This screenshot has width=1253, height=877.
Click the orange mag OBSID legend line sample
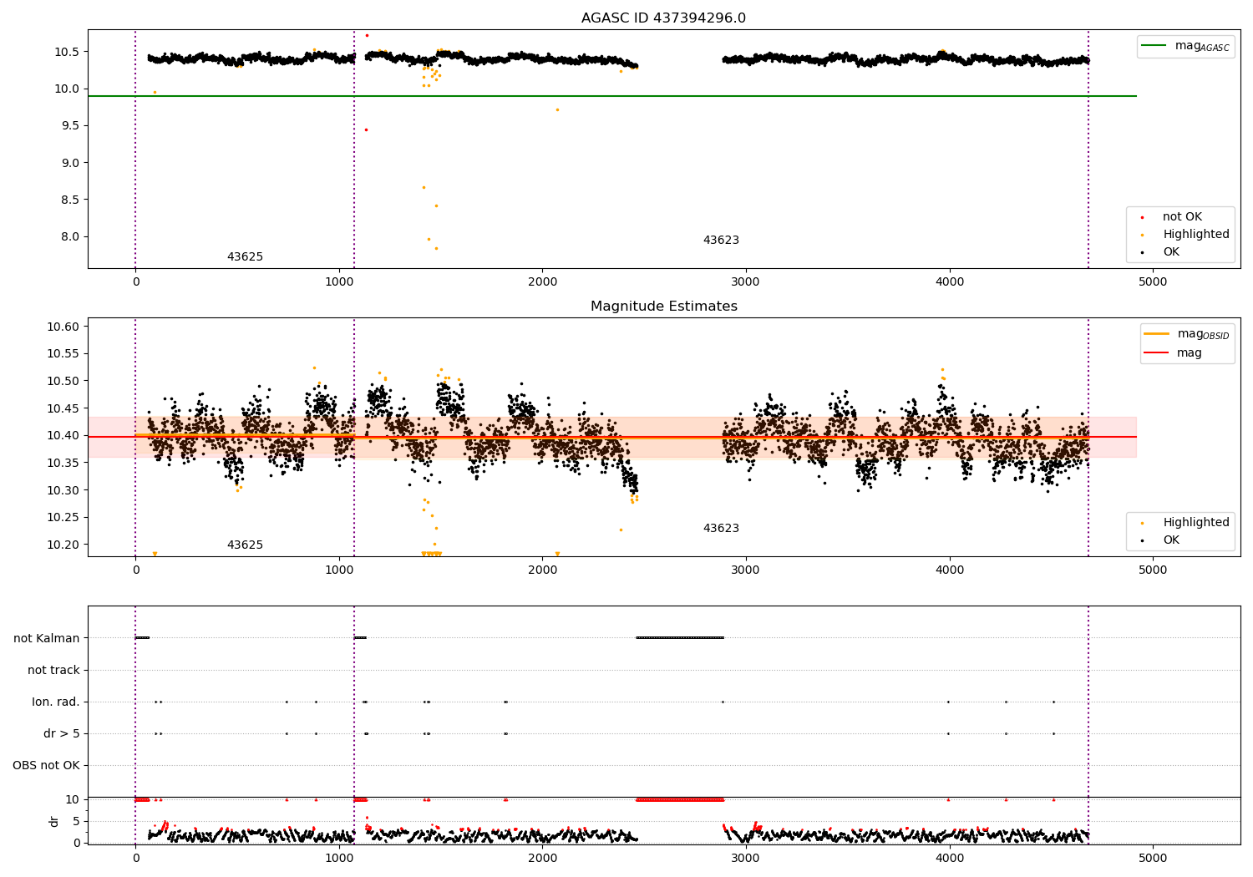pos(1156,333)
